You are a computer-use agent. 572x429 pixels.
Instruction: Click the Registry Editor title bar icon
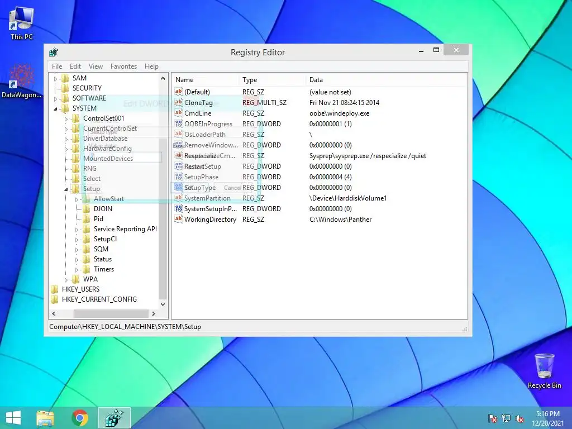click(54, 52)
